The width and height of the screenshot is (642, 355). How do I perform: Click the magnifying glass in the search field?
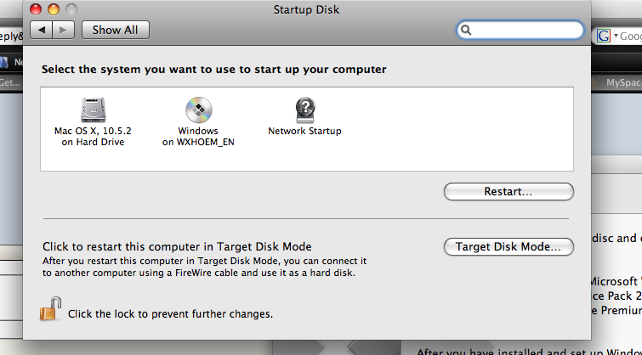(466, 30)
